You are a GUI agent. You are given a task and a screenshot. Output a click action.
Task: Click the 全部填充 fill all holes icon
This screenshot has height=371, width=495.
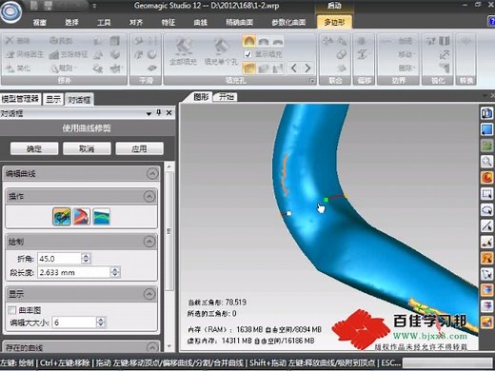pyautogui.click(x=183, y=51)
